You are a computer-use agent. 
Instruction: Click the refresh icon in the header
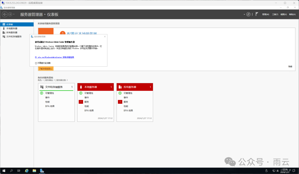(x=248, y=14)
